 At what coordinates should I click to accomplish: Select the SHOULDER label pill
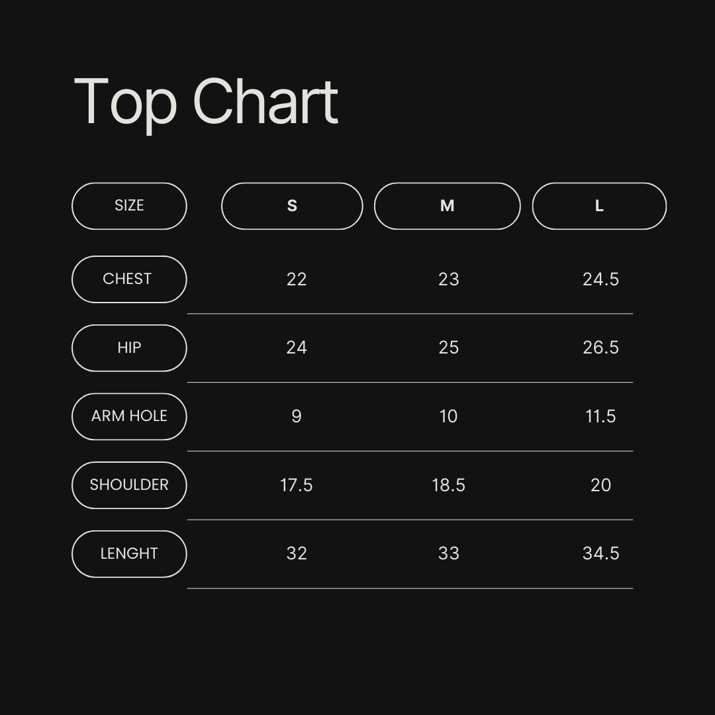click(129, 485)
